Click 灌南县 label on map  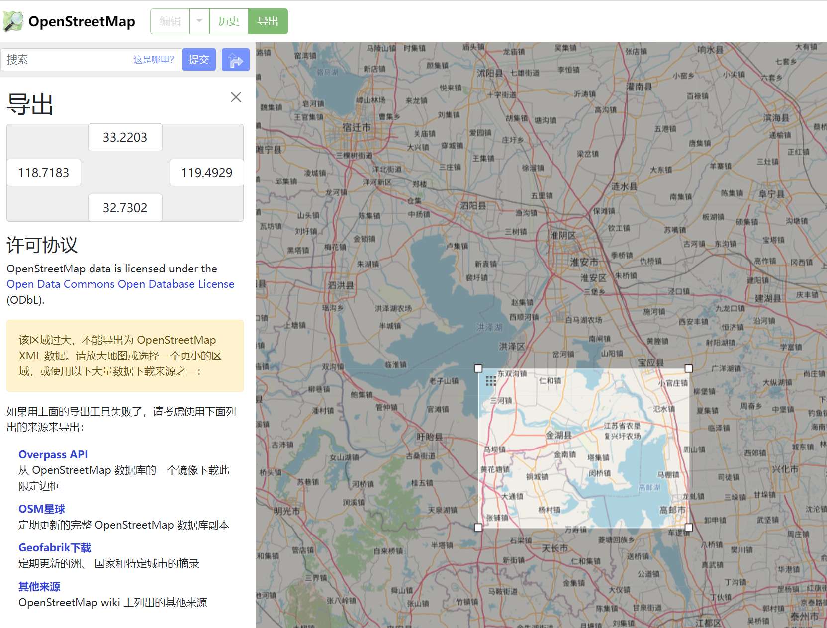coord(639,86)
